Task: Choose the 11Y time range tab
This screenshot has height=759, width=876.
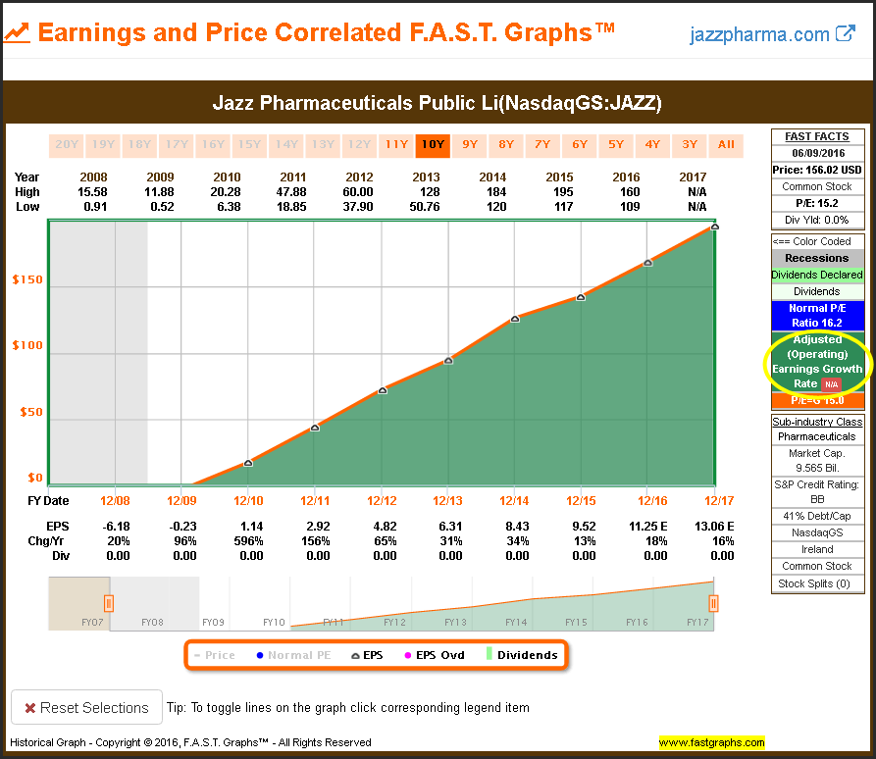Action: click(396, 145)
